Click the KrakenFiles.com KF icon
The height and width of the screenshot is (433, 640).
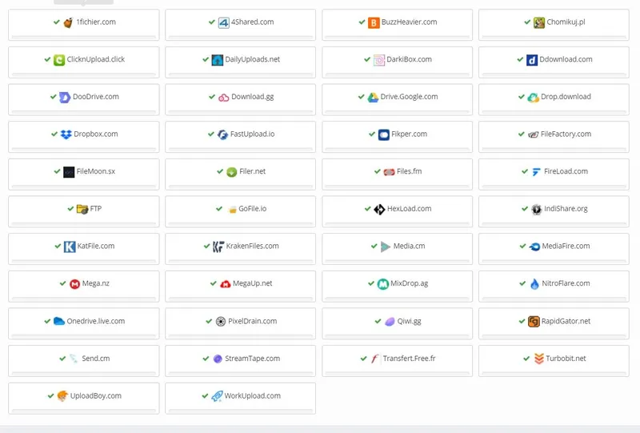pos(218,247)
